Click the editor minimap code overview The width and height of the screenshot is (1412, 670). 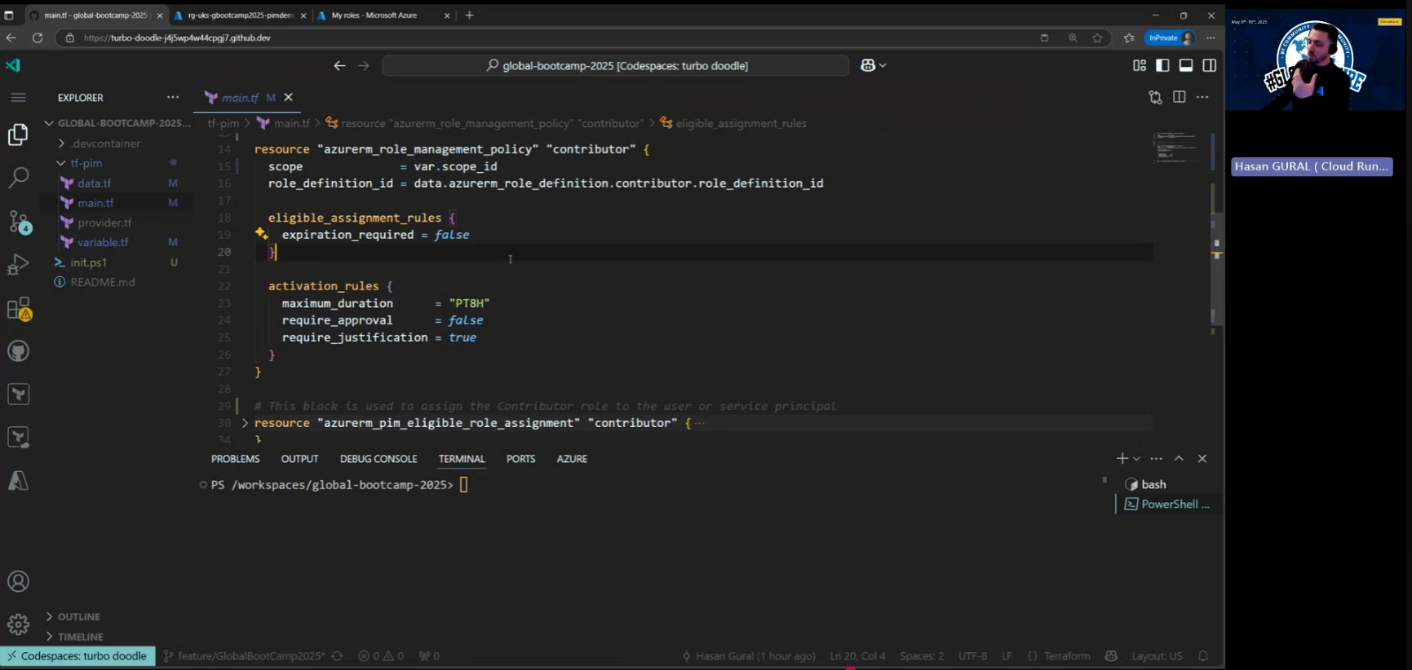1175,148
